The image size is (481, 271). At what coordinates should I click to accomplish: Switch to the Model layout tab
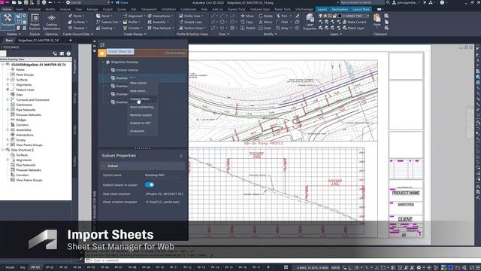(x=10, y=267)
